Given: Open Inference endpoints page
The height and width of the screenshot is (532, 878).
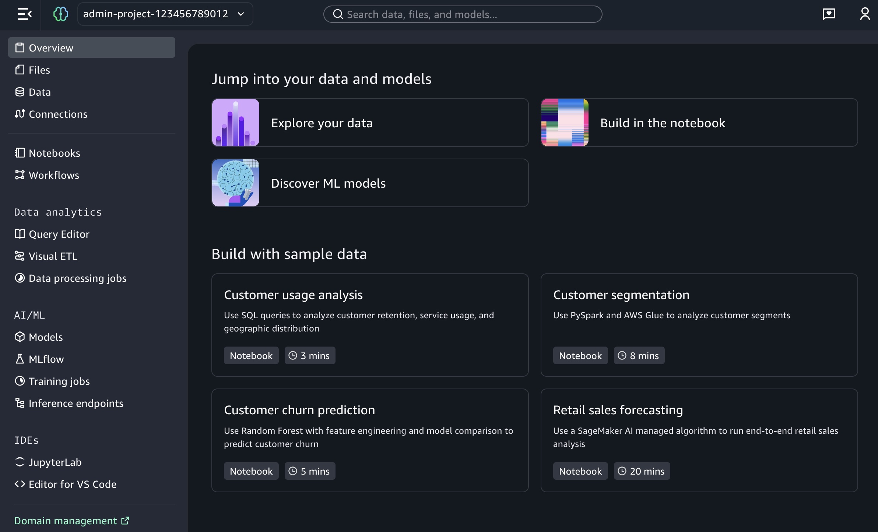Looking at the screenshot, I should [x=76, y=403].
